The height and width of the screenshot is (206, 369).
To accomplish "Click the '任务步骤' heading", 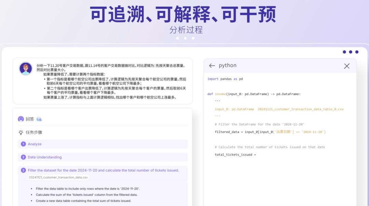I will pos(34,132).
